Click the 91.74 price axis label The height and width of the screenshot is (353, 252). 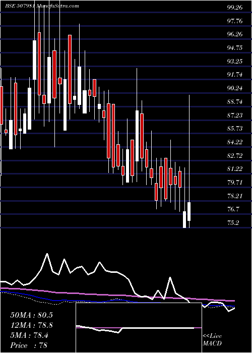(235, 75)
